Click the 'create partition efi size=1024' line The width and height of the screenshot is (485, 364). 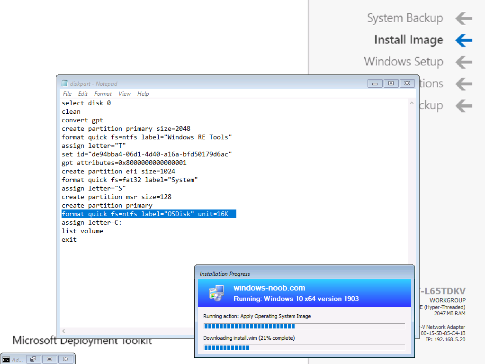118,172
